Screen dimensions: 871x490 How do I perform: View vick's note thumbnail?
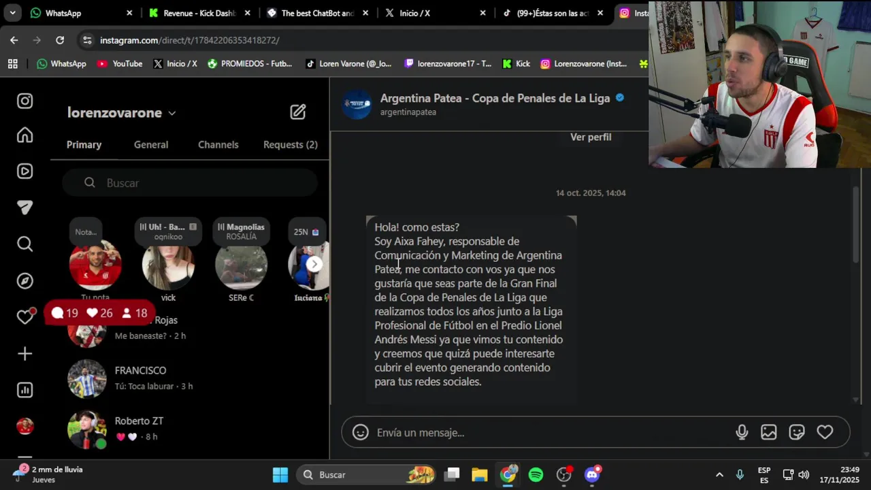[168, 264]
